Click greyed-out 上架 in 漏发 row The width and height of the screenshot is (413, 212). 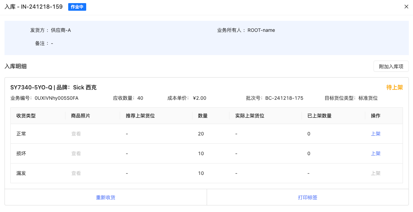click(376, 173)
